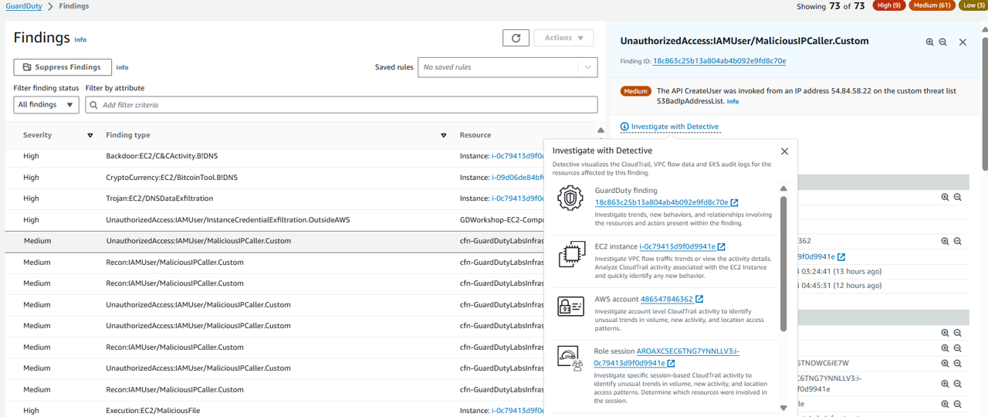The width and height of the screenshot is (988, 417).
Task: Click the Role session icon in Detective popup
Action: pyautogui.click(x=571, y=358)
